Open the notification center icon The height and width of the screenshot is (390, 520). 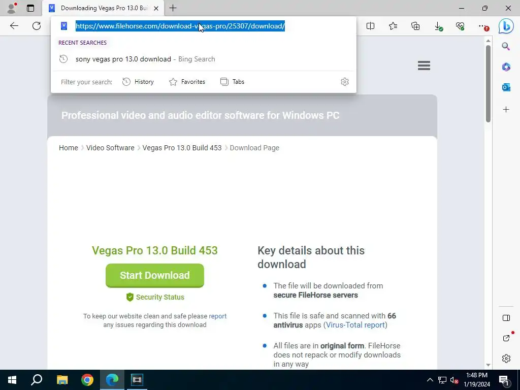point(504,380)
